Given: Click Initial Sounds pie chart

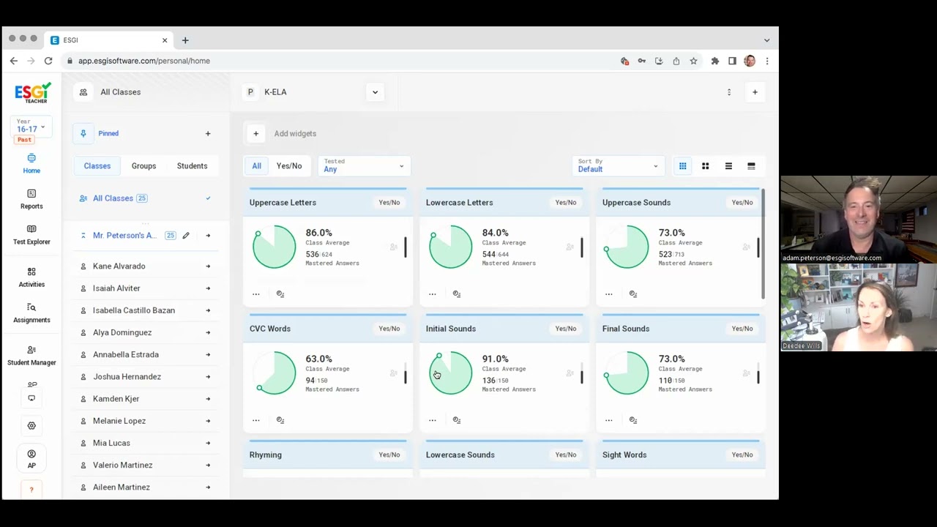Looking at the screenshot, I should tap(451, 373).
